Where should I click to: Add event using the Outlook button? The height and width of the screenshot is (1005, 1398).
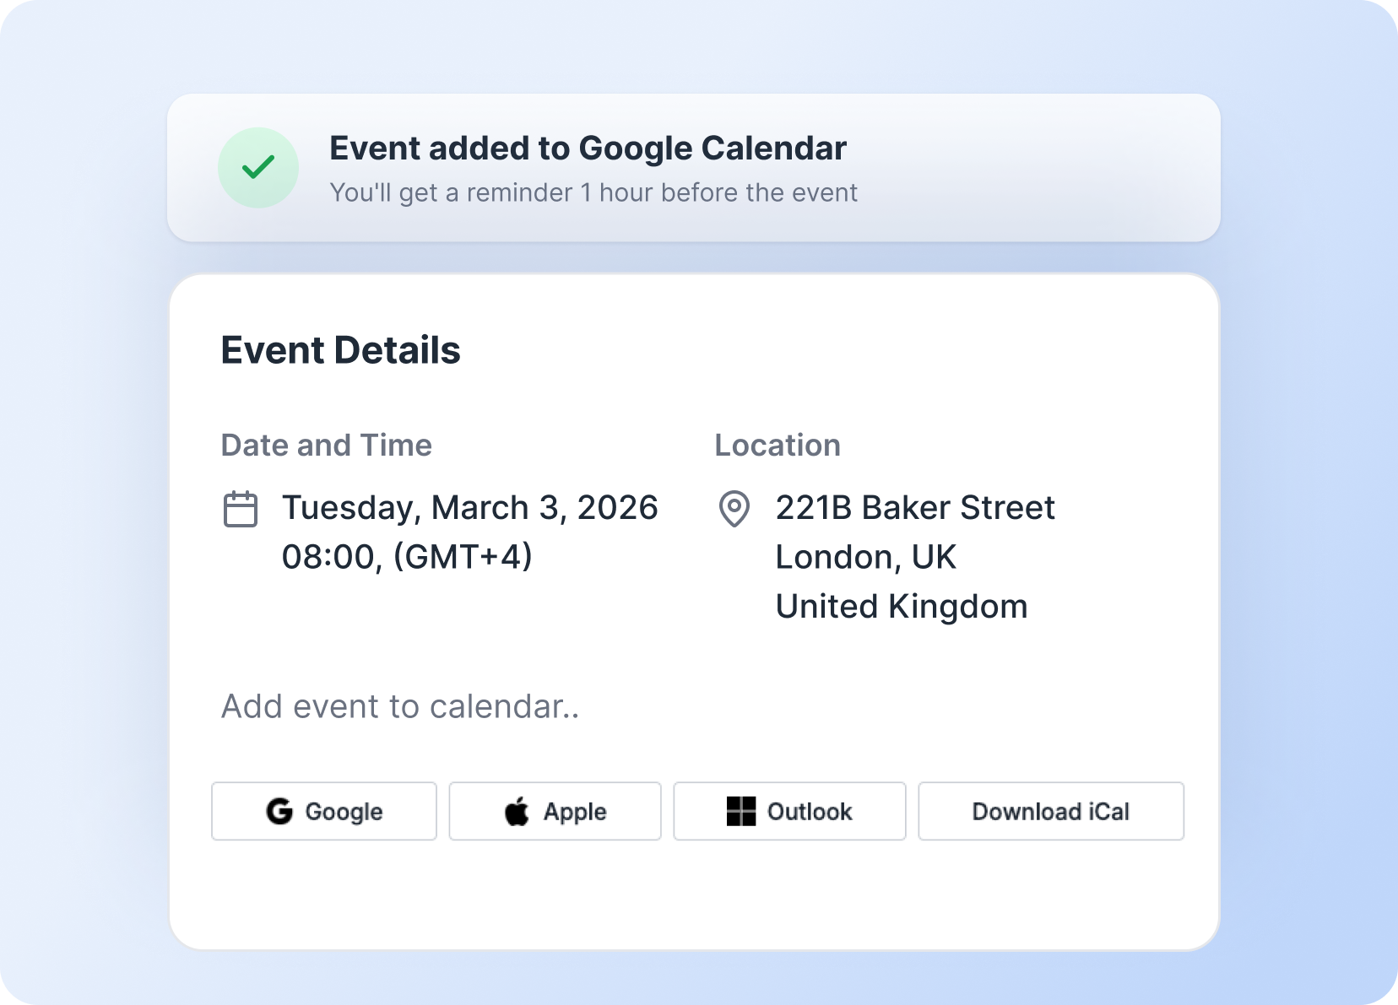(789, 811)
